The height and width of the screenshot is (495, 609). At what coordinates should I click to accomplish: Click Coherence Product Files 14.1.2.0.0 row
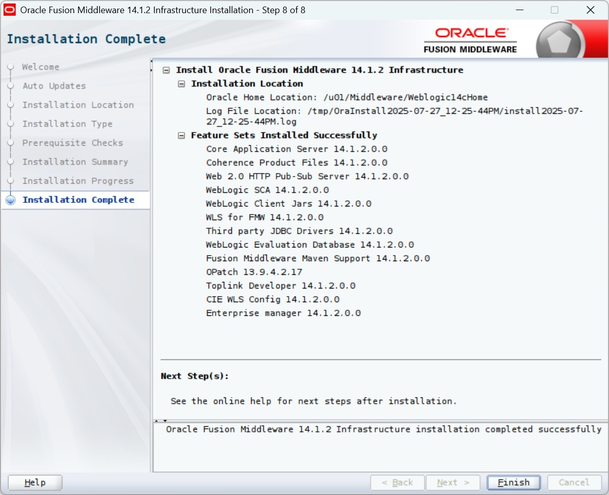point(297,162)
